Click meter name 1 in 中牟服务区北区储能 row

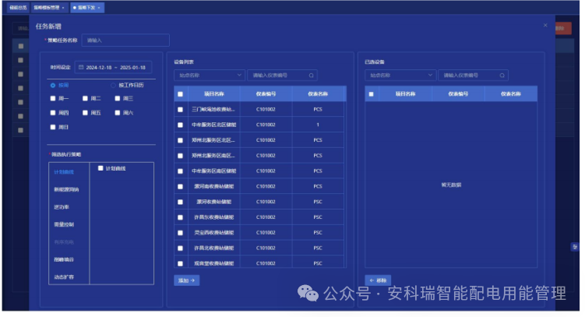click(318, 125)
